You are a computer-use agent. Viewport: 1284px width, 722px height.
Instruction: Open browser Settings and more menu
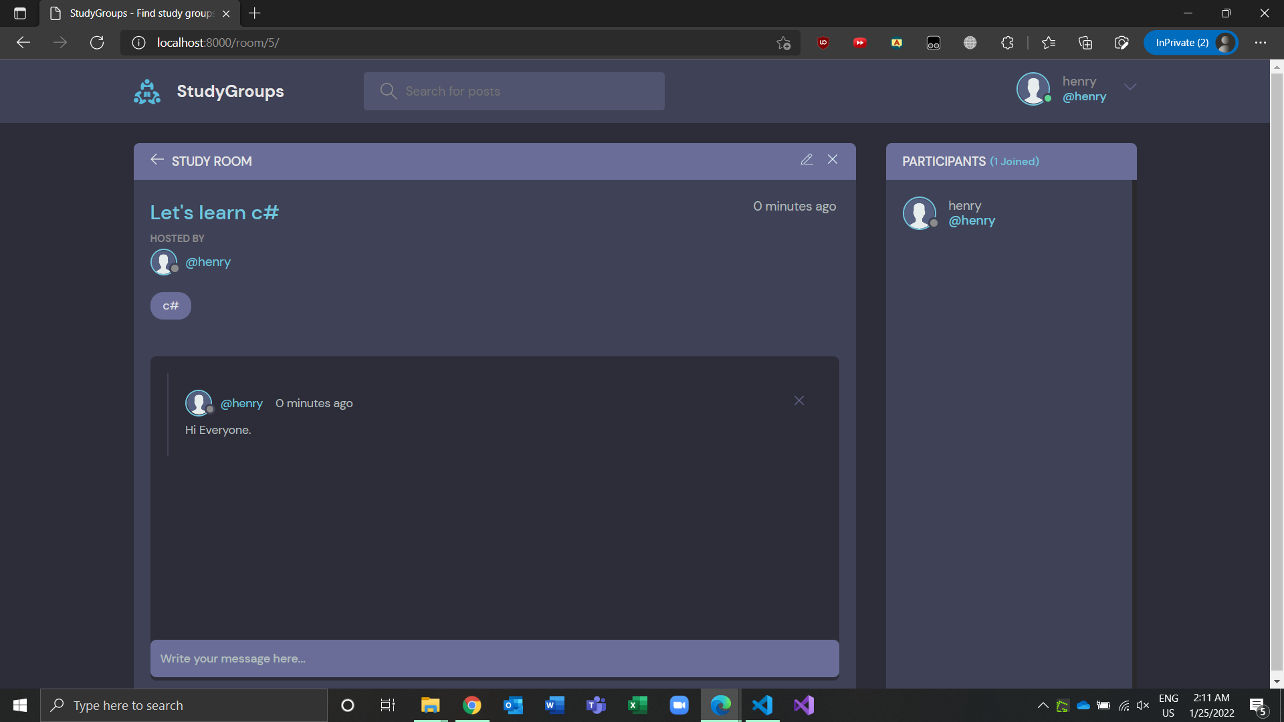(x=1260, y=43)
